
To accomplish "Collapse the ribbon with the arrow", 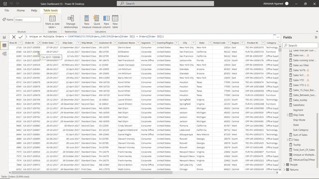I will pyautogui.click(x=317, y=31).
